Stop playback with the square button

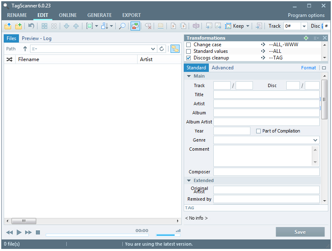38,232
